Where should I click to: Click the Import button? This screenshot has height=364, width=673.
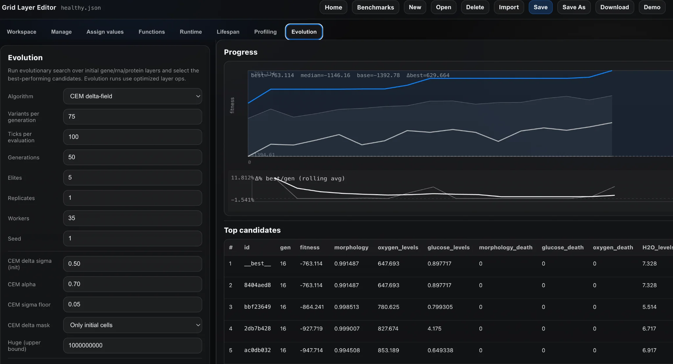[x=508, y=7]
